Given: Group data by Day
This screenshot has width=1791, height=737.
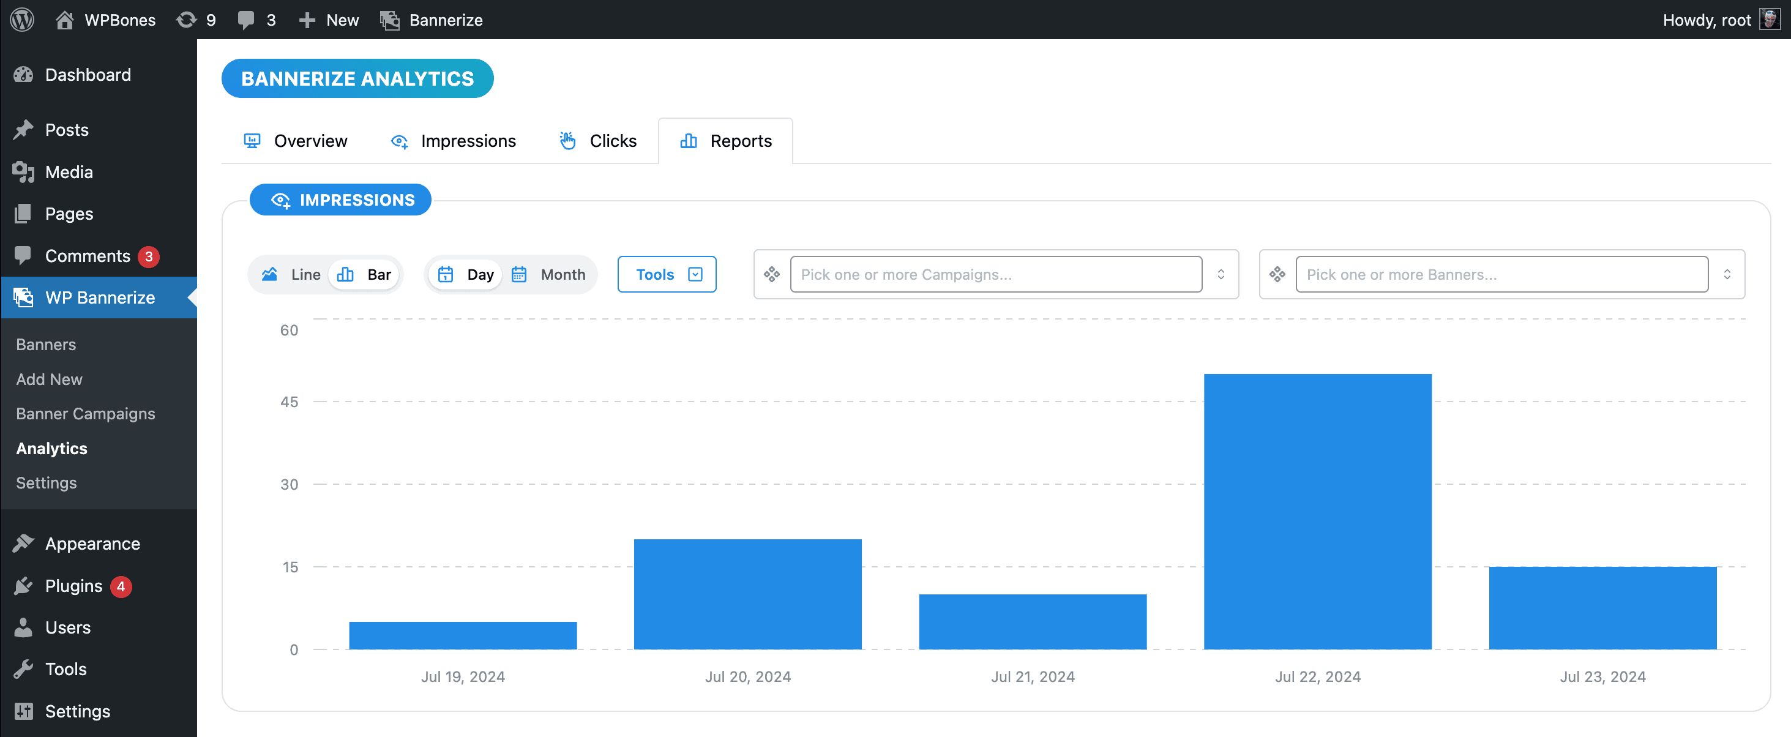Looking at the screenshot, I should pos(465,275).
